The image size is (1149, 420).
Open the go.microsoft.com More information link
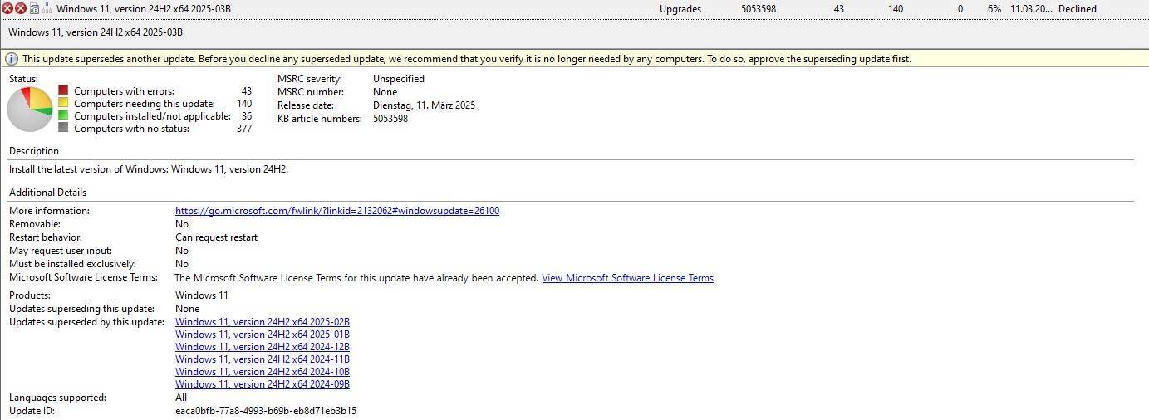tap(336, 211)
